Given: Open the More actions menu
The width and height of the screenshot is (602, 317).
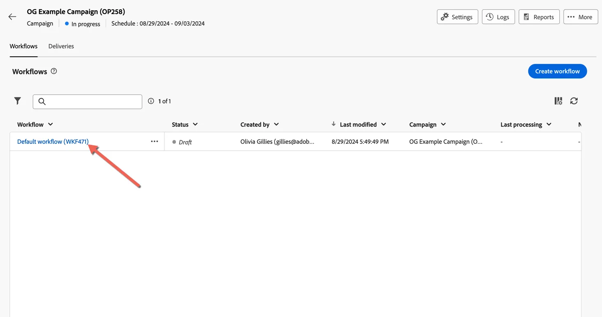Looking at the screenshot, I should click(580, 17).
